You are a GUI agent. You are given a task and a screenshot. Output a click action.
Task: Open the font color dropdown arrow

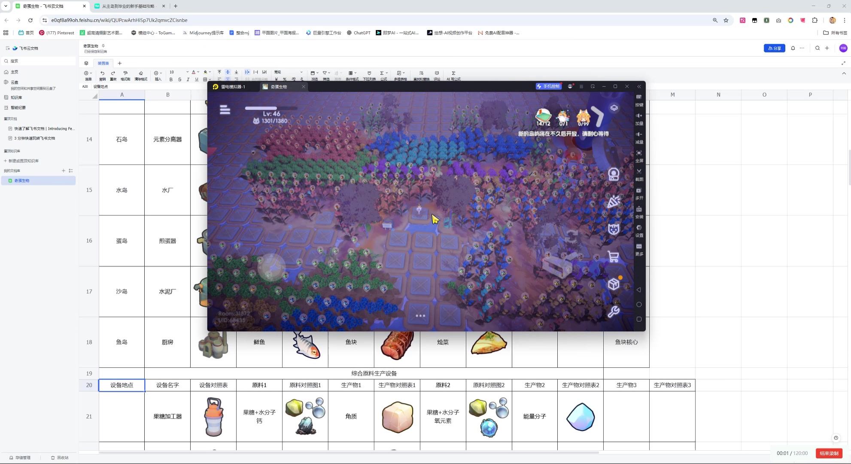pyautogui.click(x=198, y=72)
